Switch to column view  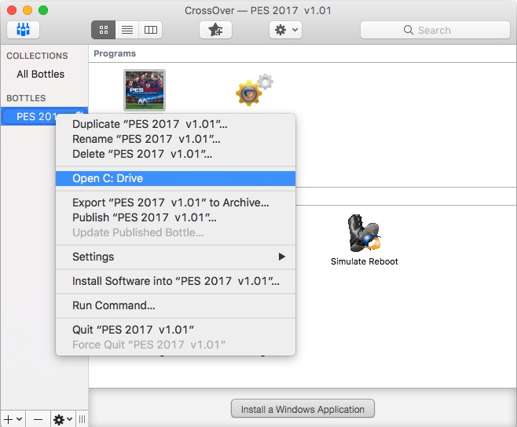[150, 30]
